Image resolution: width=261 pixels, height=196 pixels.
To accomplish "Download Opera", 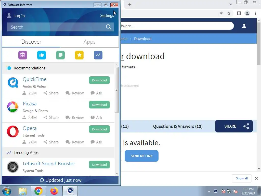I will [x=99, y=129].
